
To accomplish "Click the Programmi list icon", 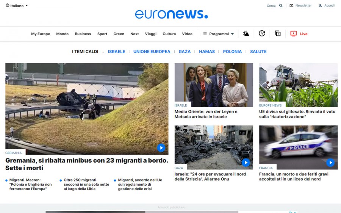I will click(205, 34).
